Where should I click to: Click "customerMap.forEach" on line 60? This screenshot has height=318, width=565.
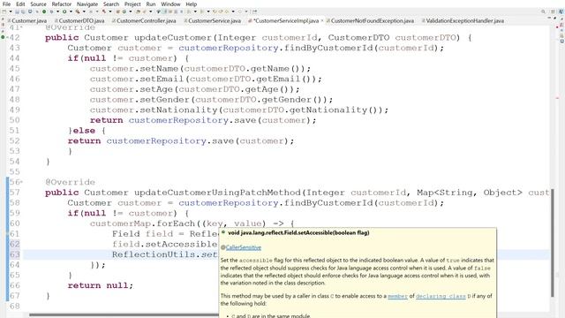pos(142,223)
